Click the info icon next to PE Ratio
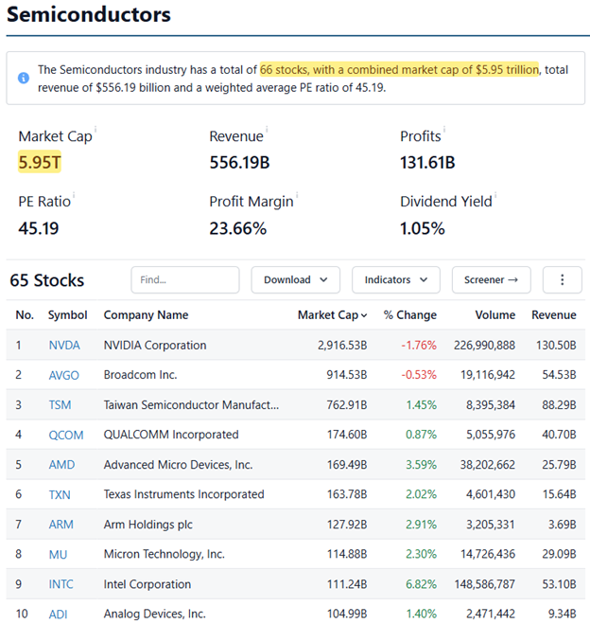 coord(74,195)
